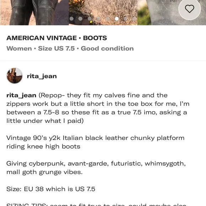
Task: Click the Women attribute label
Action: pyautogui.click(x=19, y=48)
